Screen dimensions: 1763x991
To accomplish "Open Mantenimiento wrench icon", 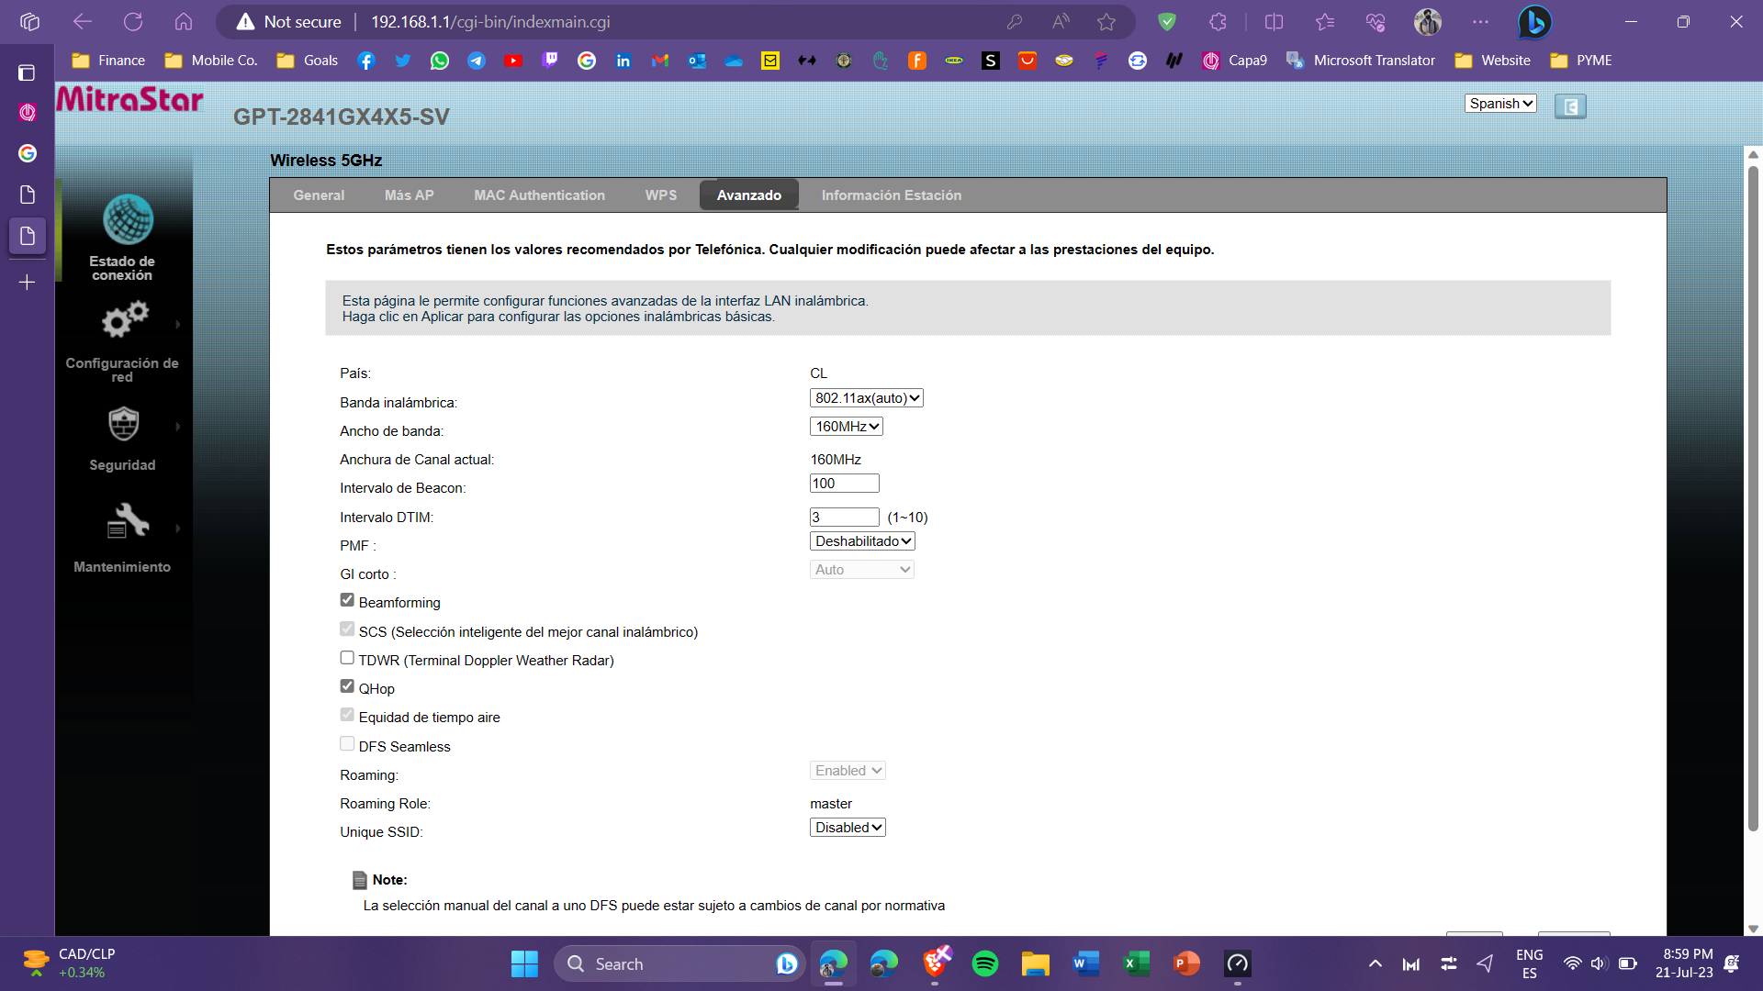I will (128, 520).
